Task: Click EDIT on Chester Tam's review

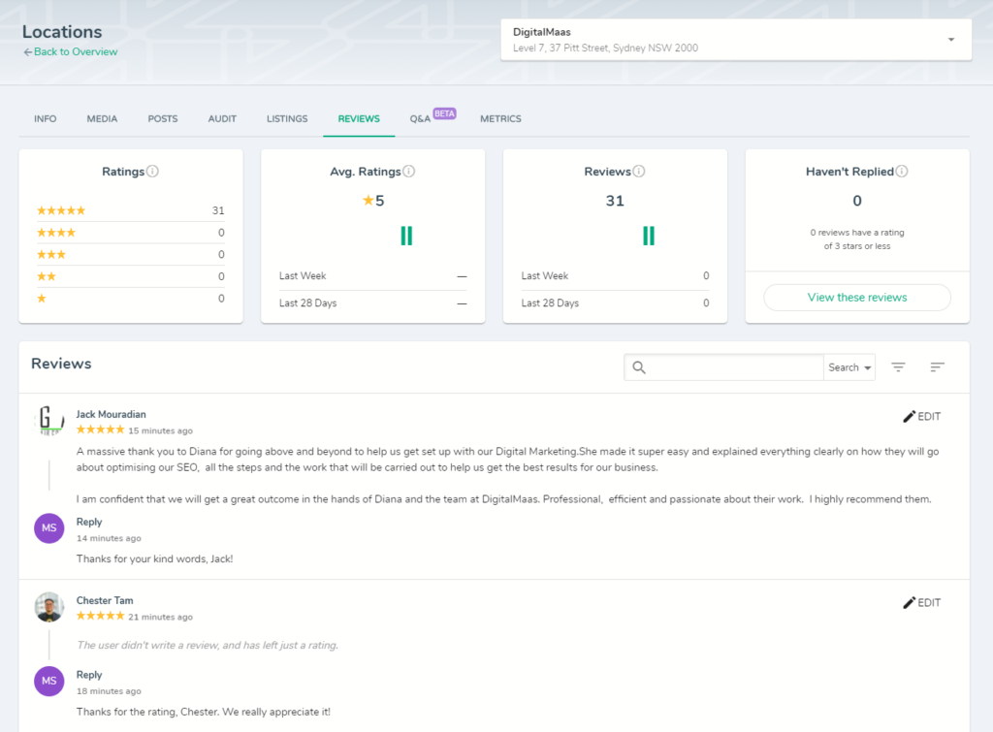Action: (921, 602)
